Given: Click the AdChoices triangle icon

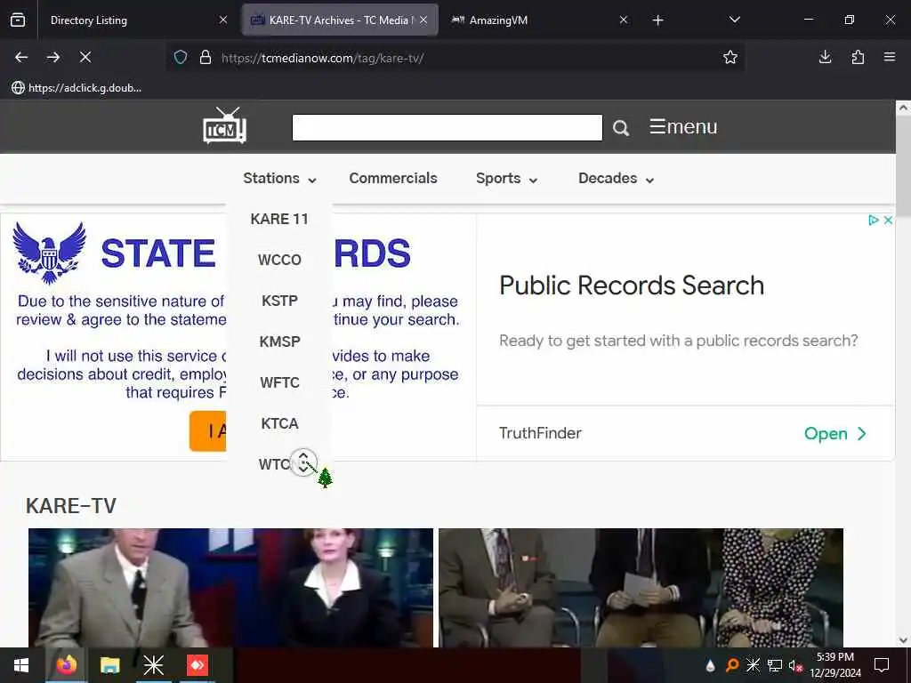Looking at the screenshot, I should 873,221.
